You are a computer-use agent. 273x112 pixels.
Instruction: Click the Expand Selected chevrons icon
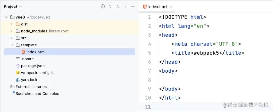(x=110, y=6)
